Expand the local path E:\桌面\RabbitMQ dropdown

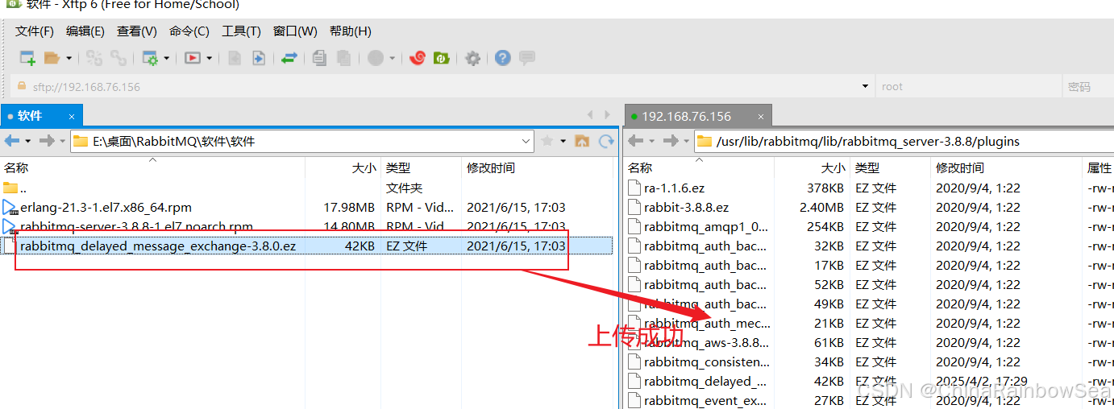point(526,141)
